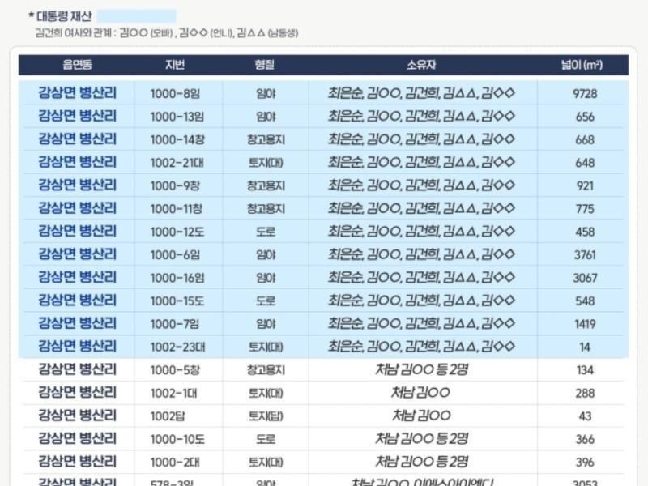Viewport: 648px width, 486px height.
Task: Click 처남 김OO 등 2명 in the 1000-5창 row
Action: (x=421, y=370)
